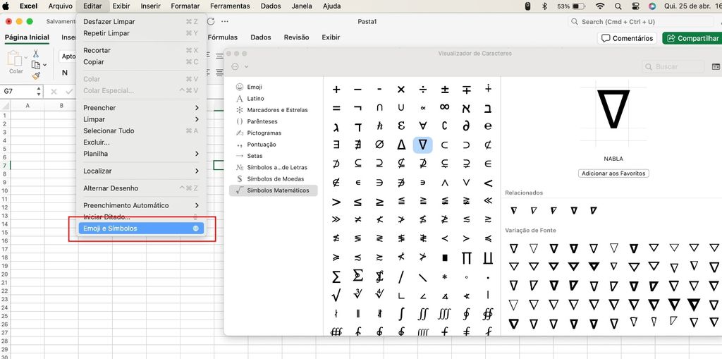Select the for-all symbol
Viewport: 722px width, 359px height.
coord(423,126)
